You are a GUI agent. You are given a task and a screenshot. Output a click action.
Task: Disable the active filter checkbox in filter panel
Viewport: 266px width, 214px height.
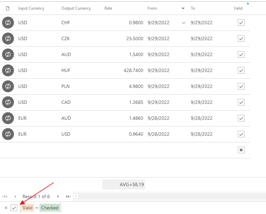pyautogui.click(x=14, y=208)
